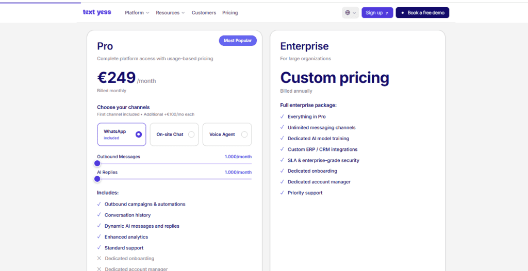Image resolution: width=528 pixels, height=271 pixels.
Task: Go to the Pricing page
Action: pos(230,13)
